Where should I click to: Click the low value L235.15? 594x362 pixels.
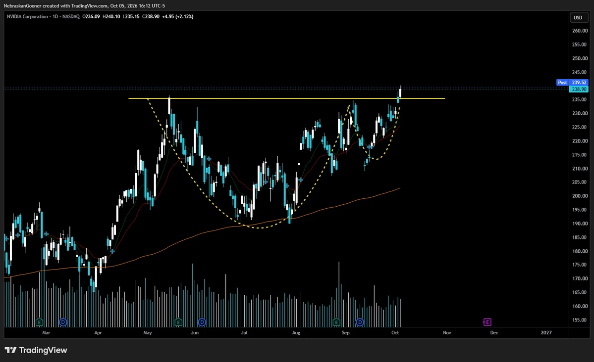point(131,17)
